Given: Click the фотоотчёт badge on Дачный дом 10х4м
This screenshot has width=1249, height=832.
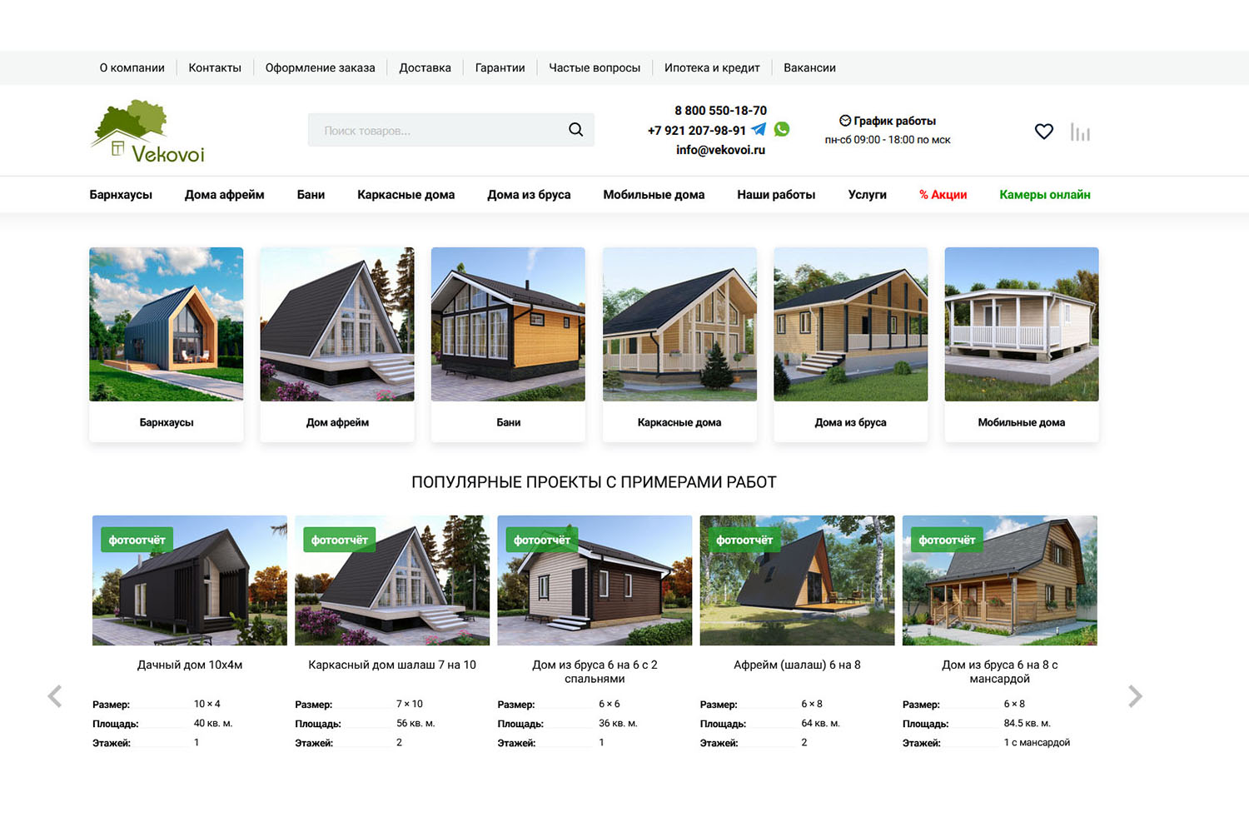Looking at the screenshot, I should [x=137, y=540].
